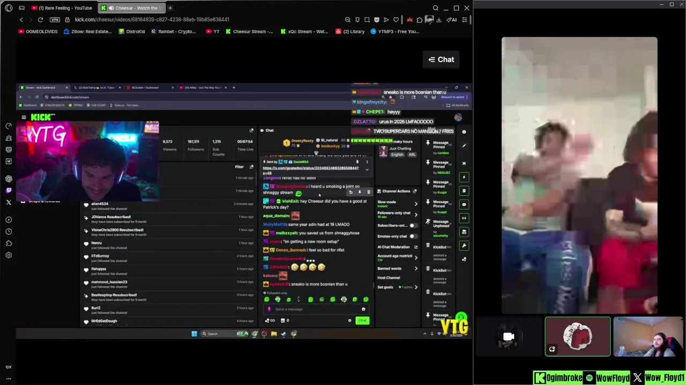Open GX Corner at the sidebar bottom
The width and height of the screenshot is (686, 385).
(x=9, y=367)
